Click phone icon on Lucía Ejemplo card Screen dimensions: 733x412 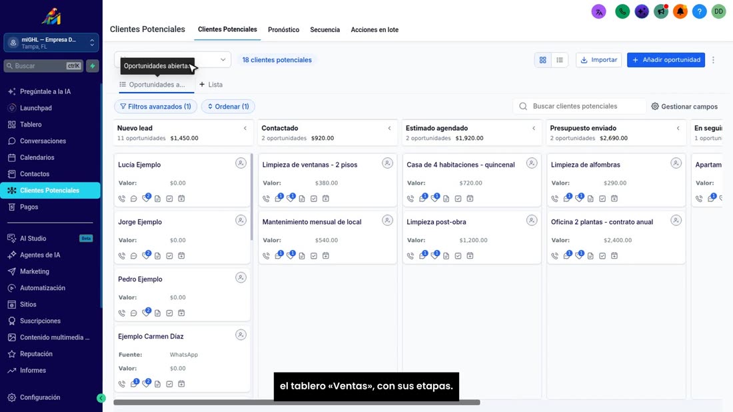pos(121,199)
